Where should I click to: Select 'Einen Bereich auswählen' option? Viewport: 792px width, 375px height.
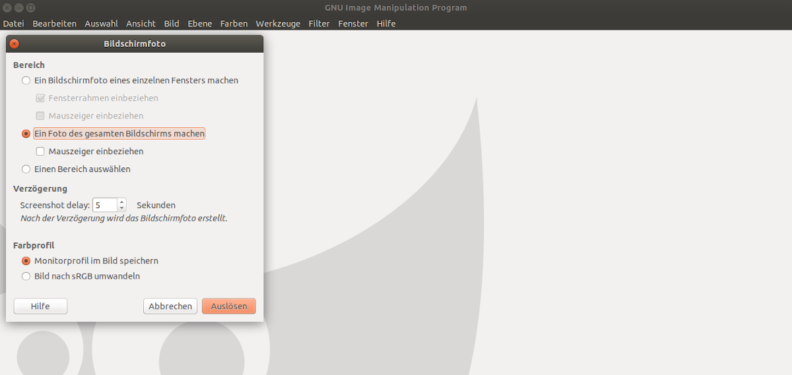click(x=26, y=169)
